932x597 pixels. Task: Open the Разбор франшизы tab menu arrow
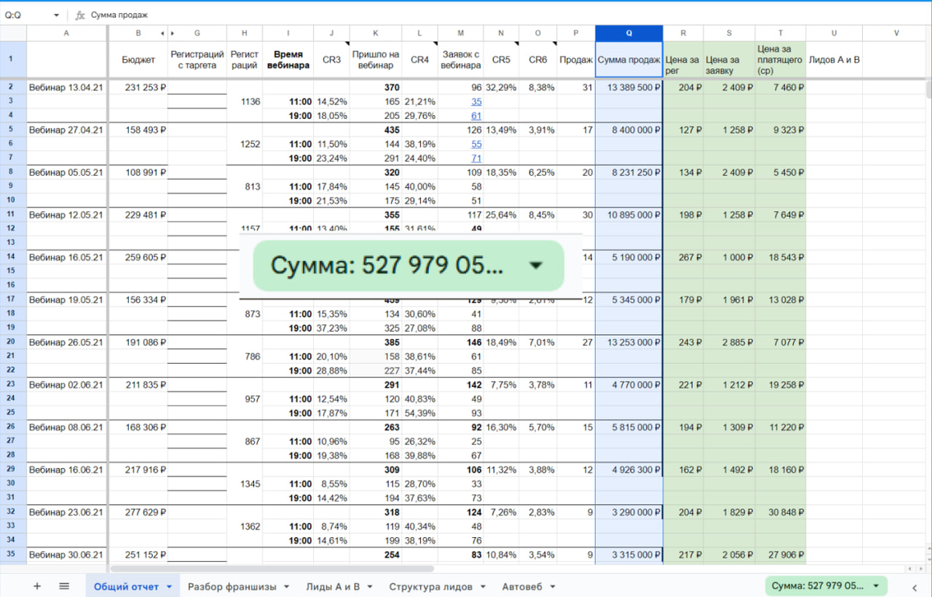(x=286, y=586)
